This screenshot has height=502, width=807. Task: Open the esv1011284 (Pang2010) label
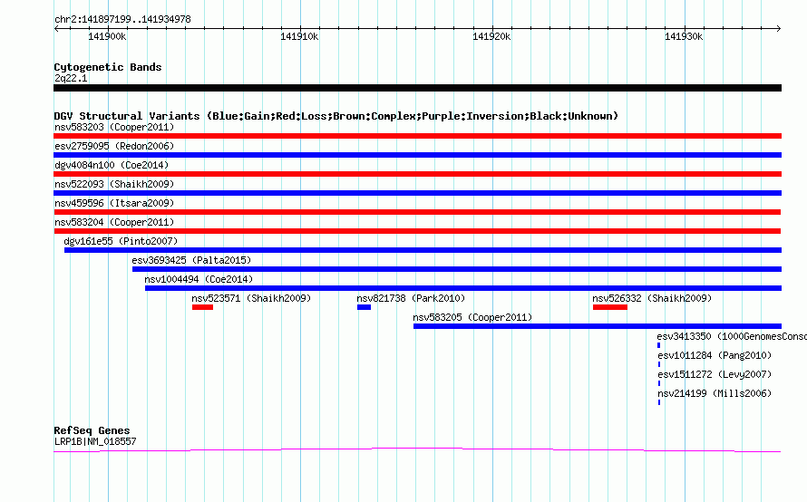pos(715,355)
